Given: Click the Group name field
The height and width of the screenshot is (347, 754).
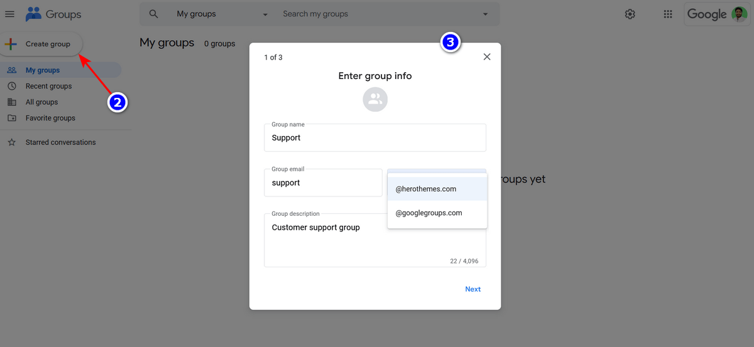Looking at the screenshot, I should pos(375,137).
